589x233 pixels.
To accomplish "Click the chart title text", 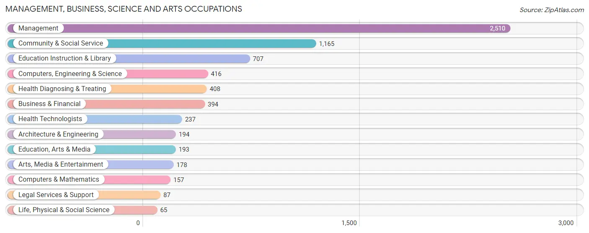I will pos(124,9).
